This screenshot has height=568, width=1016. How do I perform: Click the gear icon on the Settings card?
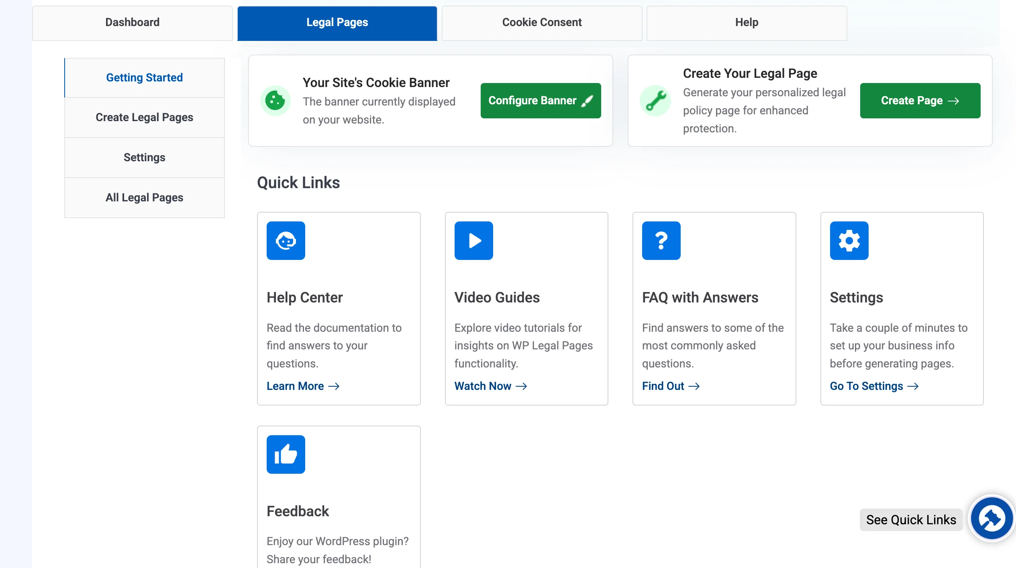tap(849, 240)
